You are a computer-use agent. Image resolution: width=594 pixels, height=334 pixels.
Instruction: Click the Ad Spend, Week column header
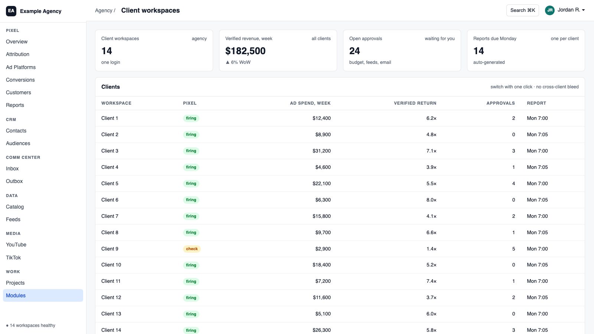point(310,103)
